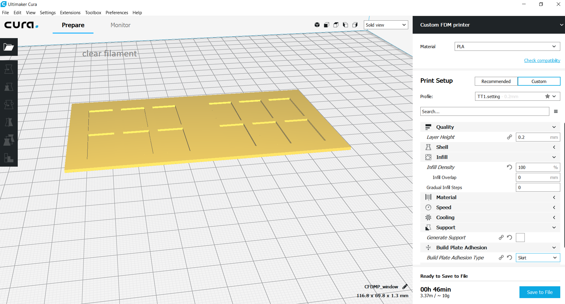The width and height of the screenshot is (565, 304).
Task: Open a file with the folder icon
Action: (9, 47)
